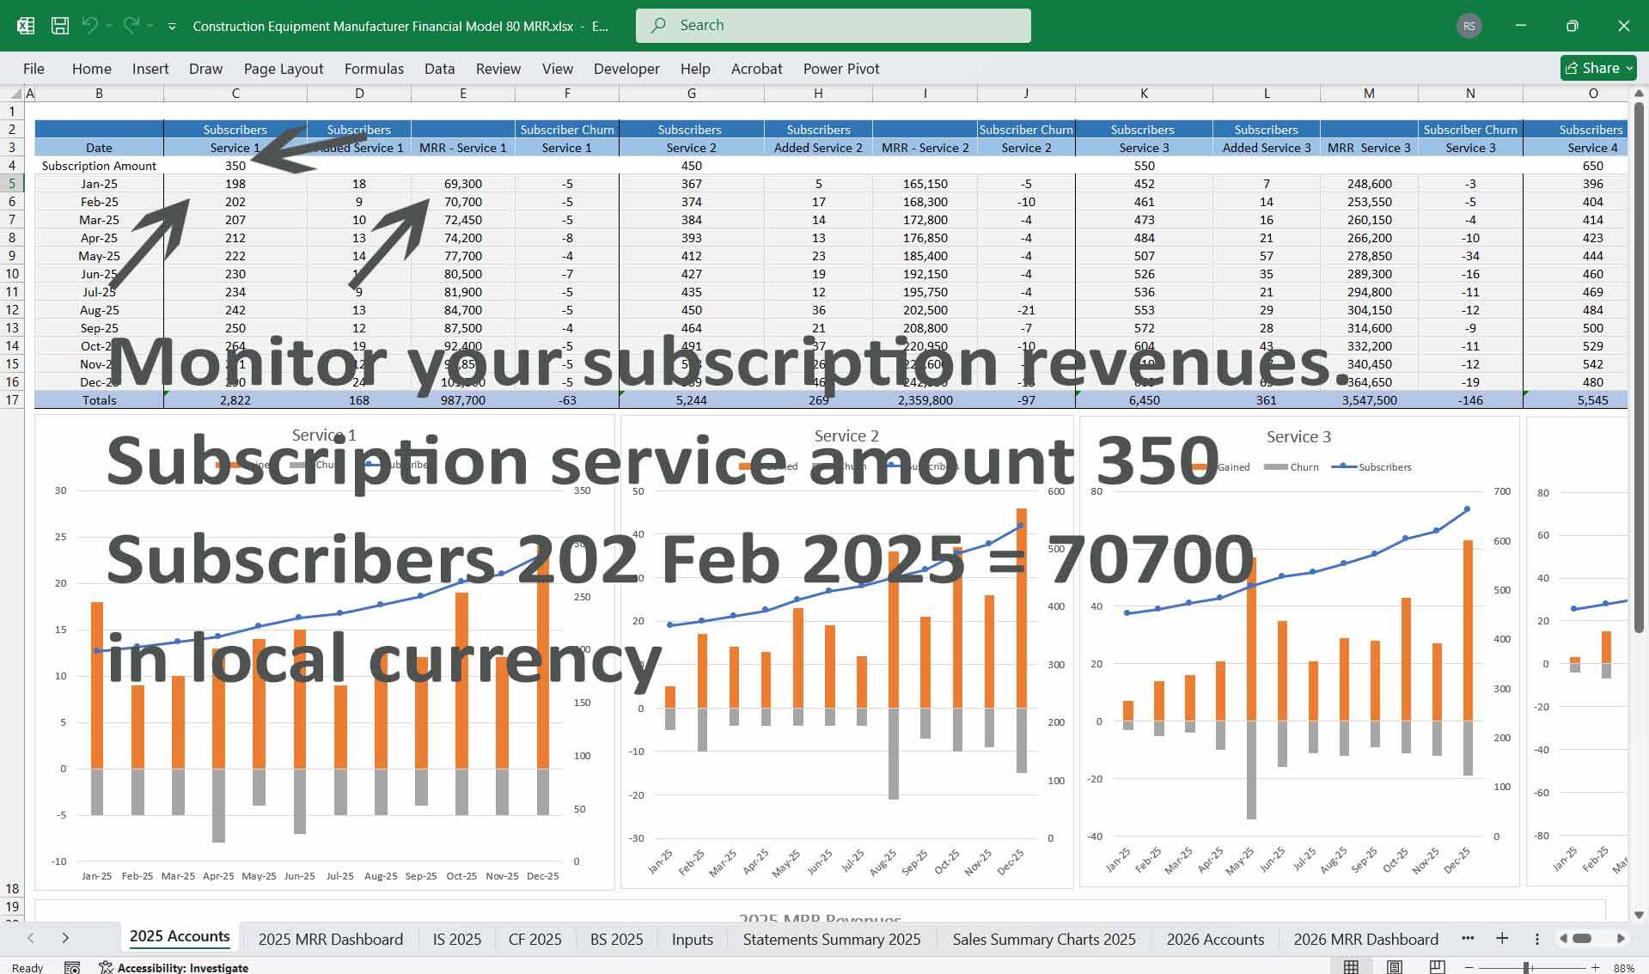Screen dimensions: 1649x974
Task: Click the Search box
Action: tap(833, 26)
